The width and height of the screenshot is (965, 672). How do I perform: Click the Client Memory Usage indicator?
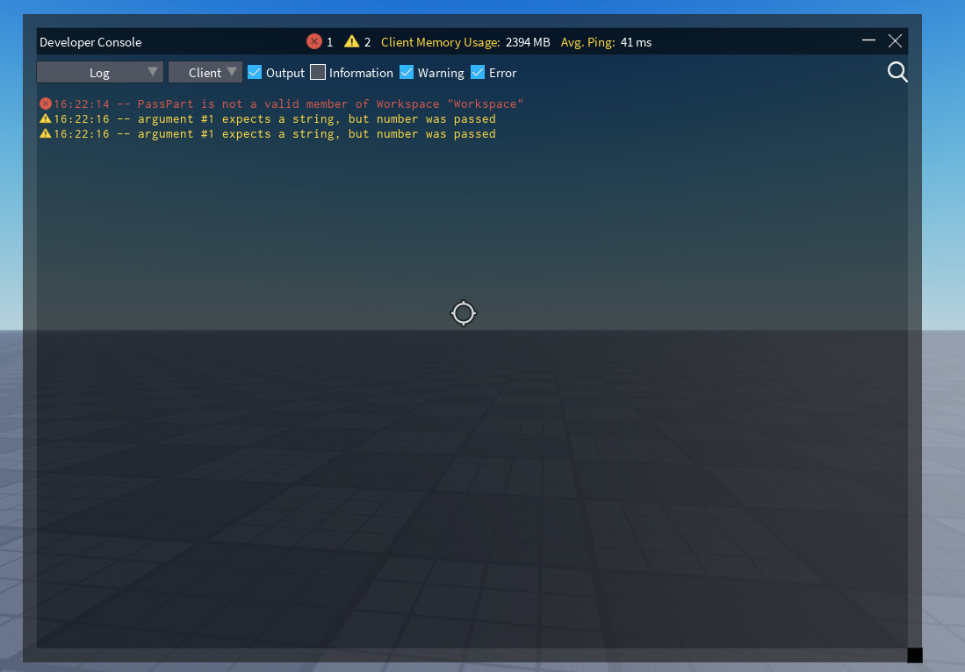pyautogui.click(x=441, y=42)
